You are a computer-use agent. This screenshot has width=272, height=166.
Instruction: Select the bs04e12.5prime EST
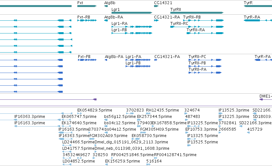[x=106, y=133]
